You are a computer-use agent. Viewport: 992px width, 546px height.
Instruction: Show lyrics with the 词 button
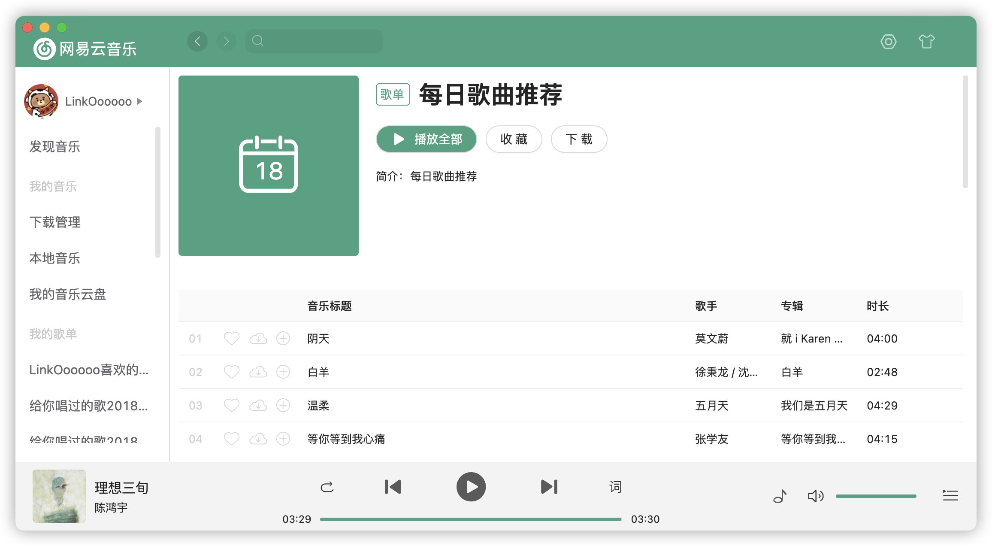point(615,487)
